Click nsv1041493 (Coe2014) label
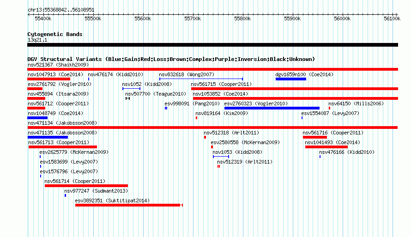Image resolution: width=411 pixels, height=237 pixels. (332, 142)
